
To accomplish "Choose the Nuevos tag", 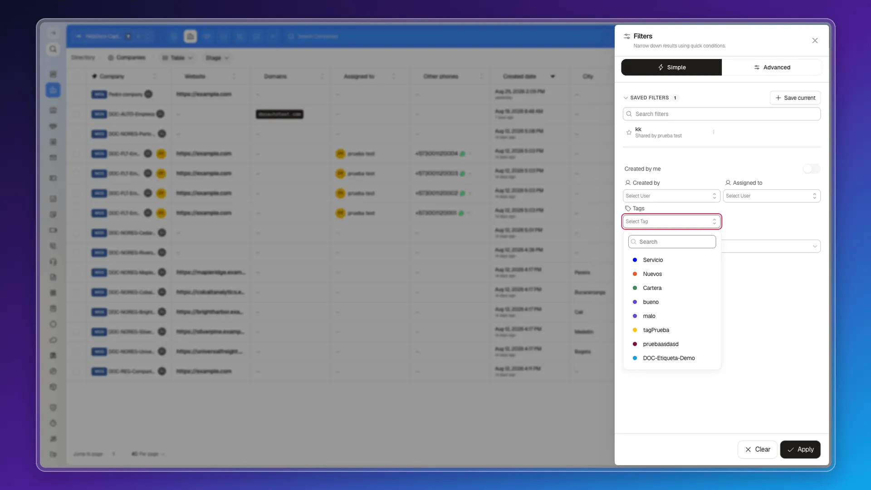I will click(672, 274).
